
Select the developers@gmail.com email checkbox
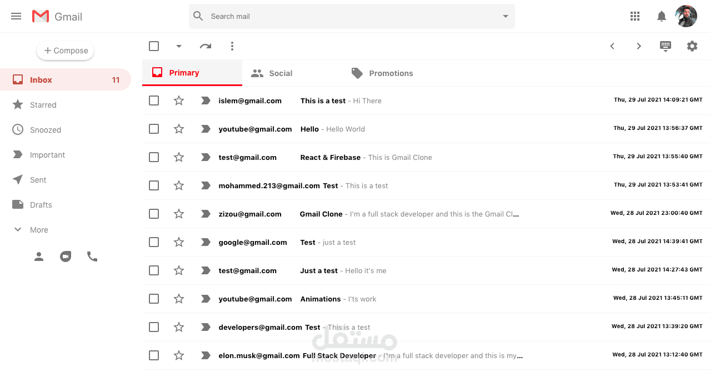pyautogui.click(x=154, y=327)
